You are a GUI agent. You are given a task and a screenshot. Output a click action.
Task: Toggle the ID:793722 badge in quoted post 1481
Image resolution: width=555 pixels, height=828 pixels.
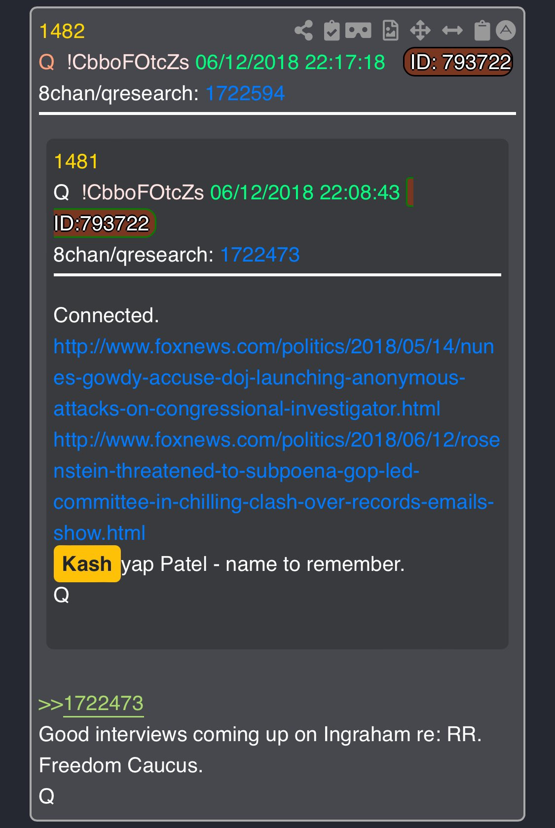[104, 224]
